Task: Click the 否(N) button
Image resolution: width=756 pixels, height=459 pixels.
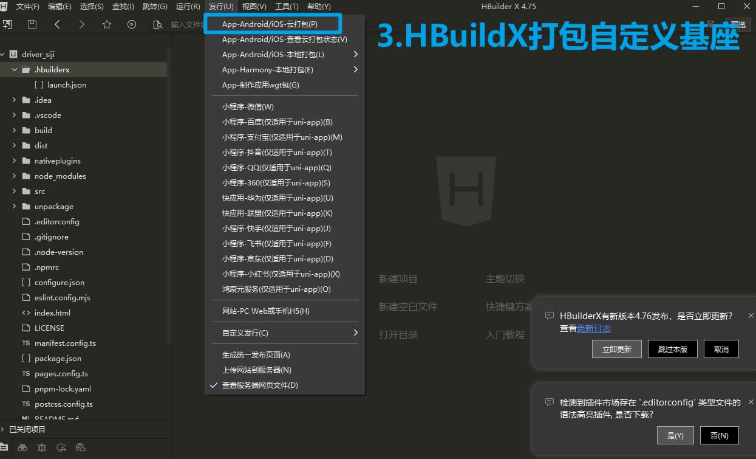Action: (x=719, y=435)
